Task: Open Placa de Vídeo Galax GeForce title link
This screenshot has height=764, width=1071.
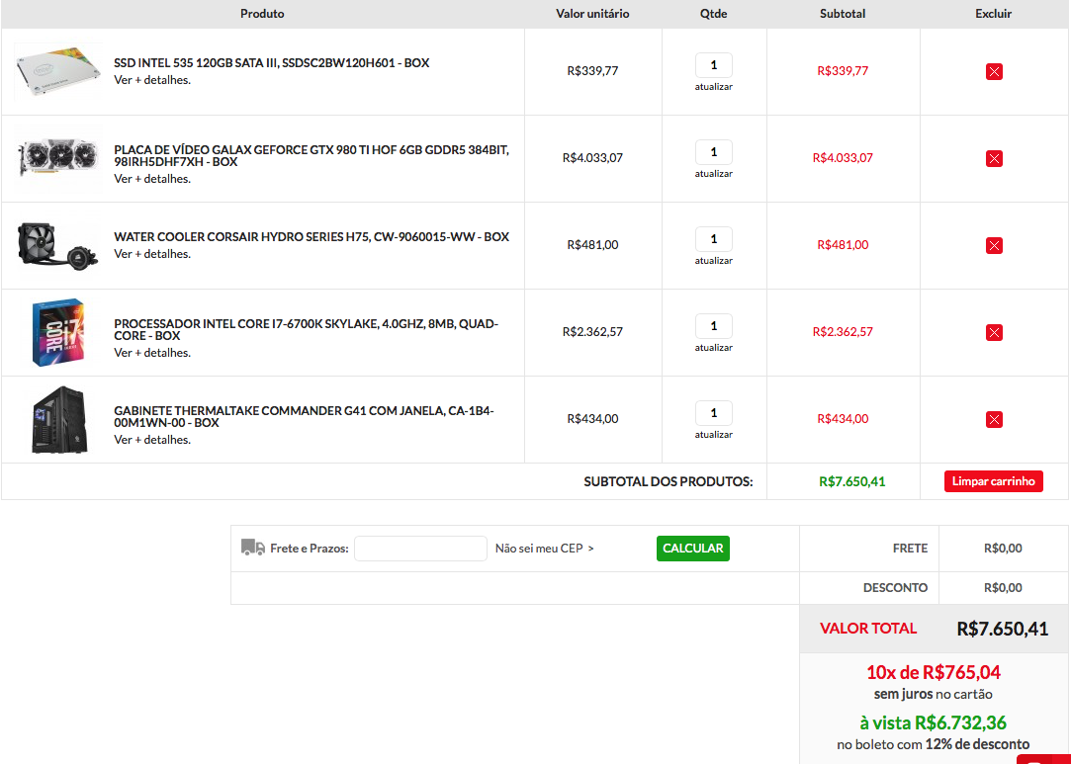Action: click(312, 156)
